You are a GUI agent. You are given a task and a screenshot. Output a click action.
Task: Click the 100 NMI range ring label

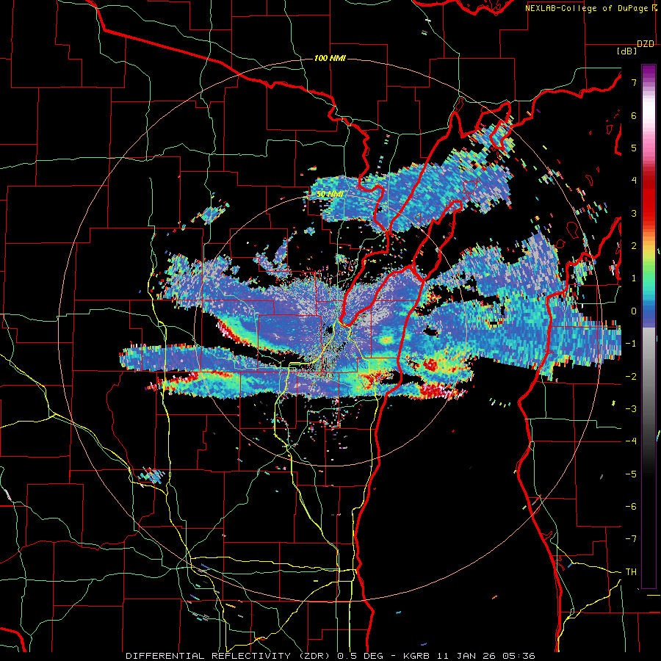pos(330,58)
